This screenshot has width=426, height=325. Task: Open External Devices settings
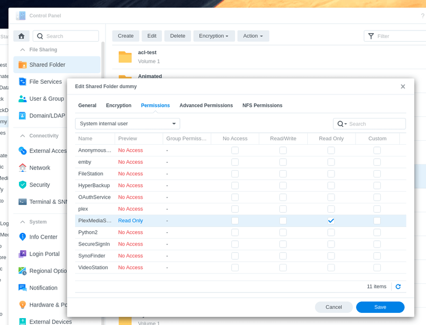(45, 322)
